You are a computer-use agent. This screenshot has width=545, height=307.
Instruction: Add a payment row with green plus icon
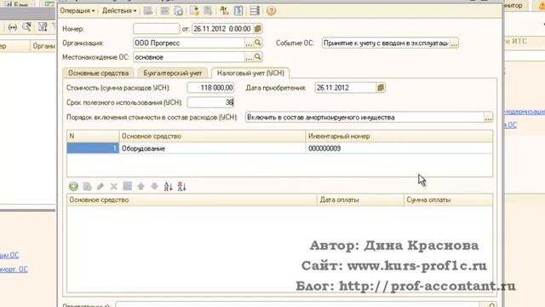click(73, 187)
